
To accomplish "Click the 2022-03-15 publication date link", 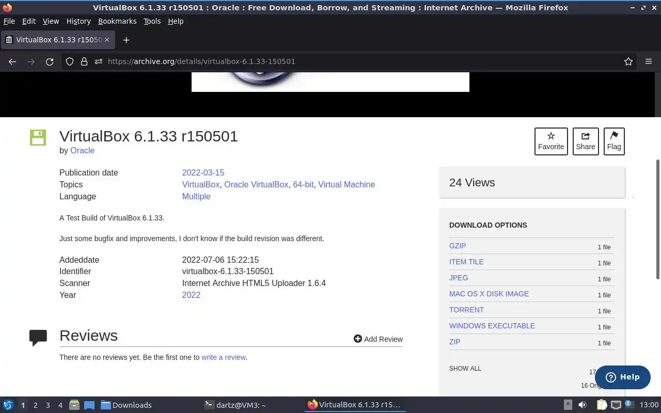I will 203,172.
